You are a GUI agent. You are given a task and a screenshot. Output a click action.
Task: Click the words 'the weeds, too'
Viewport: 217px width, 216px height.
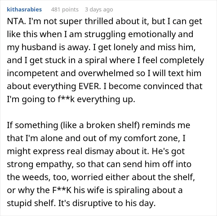[x=38, y=177]
